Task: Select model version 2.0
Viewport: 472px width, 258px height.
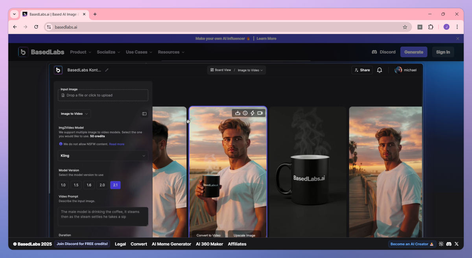Action: [102, 185]
